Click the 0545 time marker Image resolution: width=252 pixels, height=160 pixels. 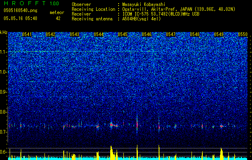pos(123,34)
